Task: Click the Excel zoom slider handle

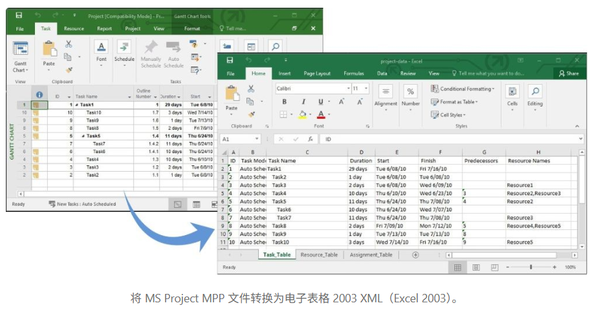Action: tap(531, 267)
